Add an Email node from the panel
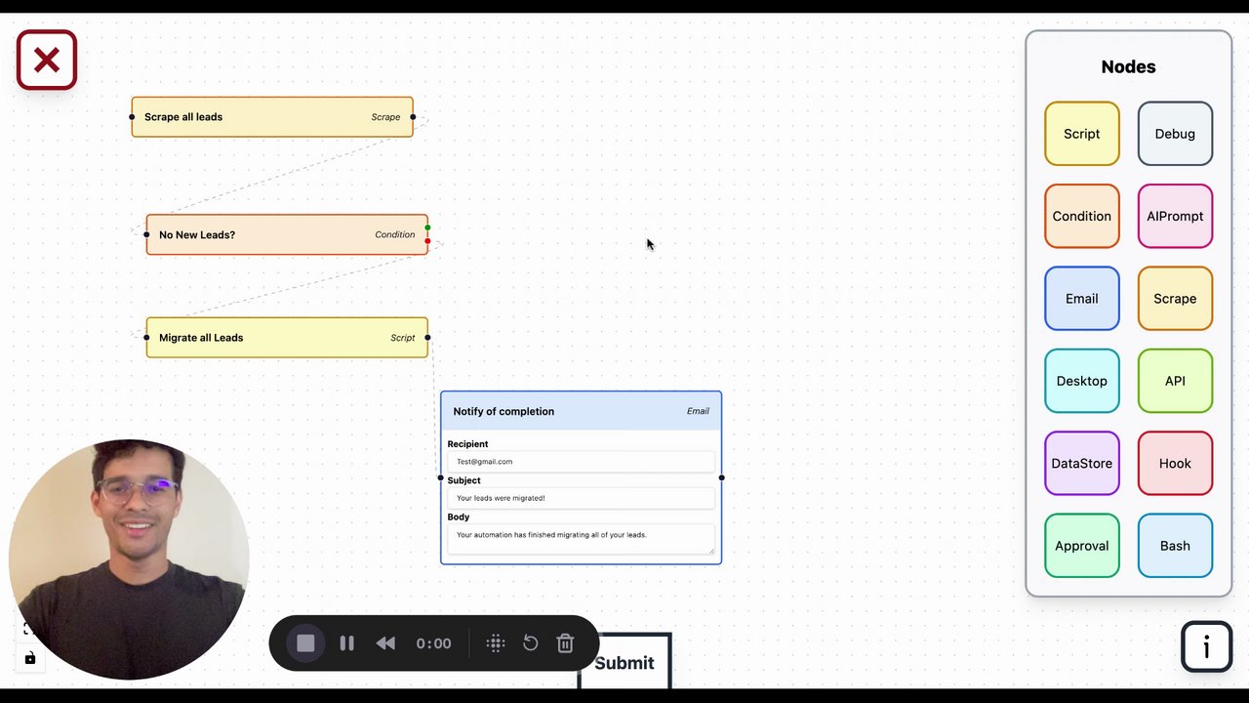This screenshot has width=1249, height=703. [1081, 299]
